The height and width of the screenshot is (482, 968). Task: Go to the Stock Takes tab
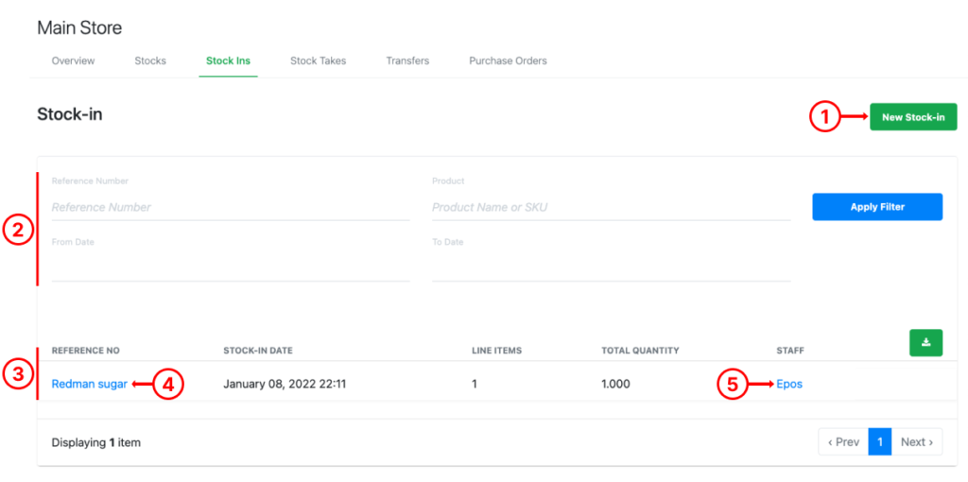(318, 60)
